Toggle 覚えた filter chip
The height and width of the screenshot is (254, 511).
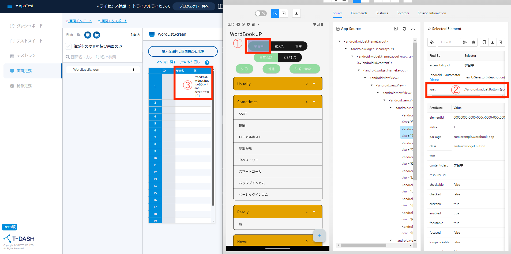tap(279, 46)
